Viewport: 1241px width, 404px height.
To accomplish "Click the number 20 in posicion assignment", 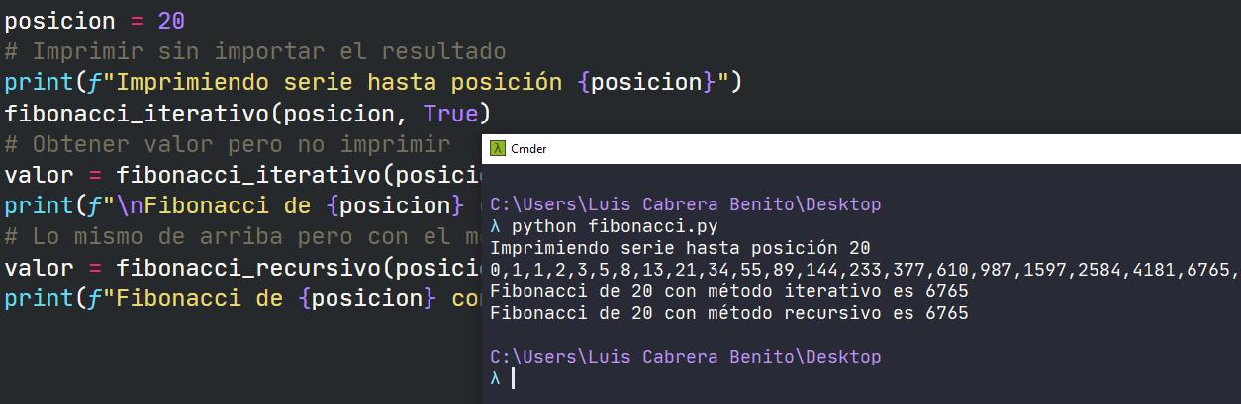I will 171,21.
